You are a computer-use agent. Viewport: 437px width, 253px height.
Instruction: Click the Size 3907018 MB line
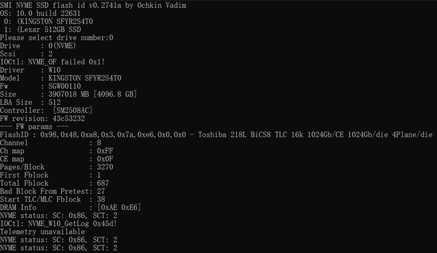(x=68, y=95)
